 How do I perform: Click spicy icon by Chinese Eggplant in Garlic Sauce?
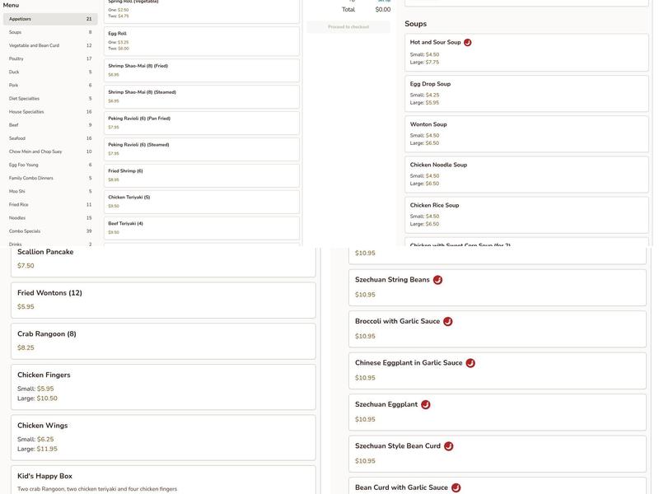(470, 363)
